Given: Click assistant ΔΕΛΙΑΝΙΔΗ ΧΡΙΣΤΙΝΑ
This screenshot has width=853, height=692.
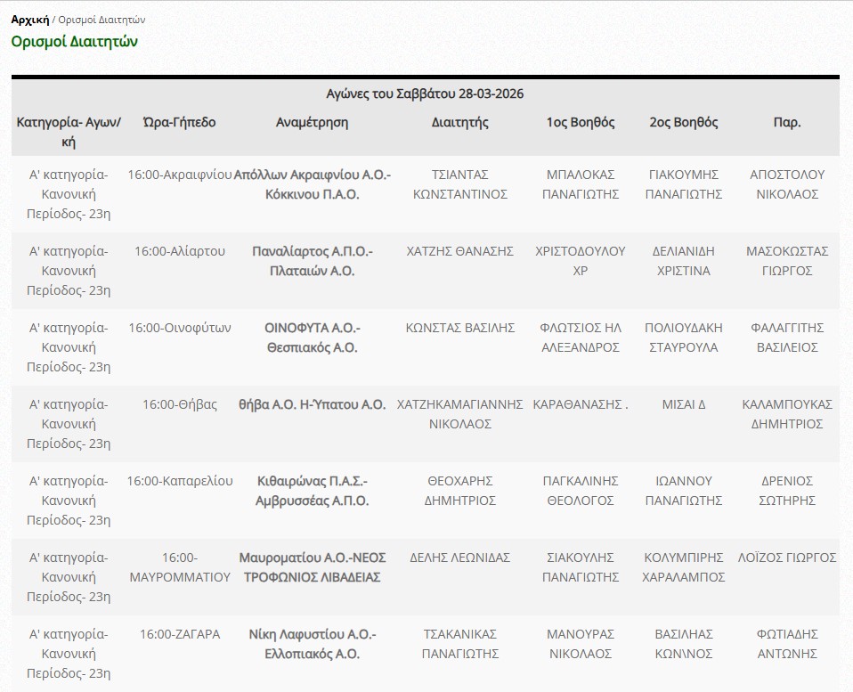Looking at the screenshot, I should [x=683, y=261].
